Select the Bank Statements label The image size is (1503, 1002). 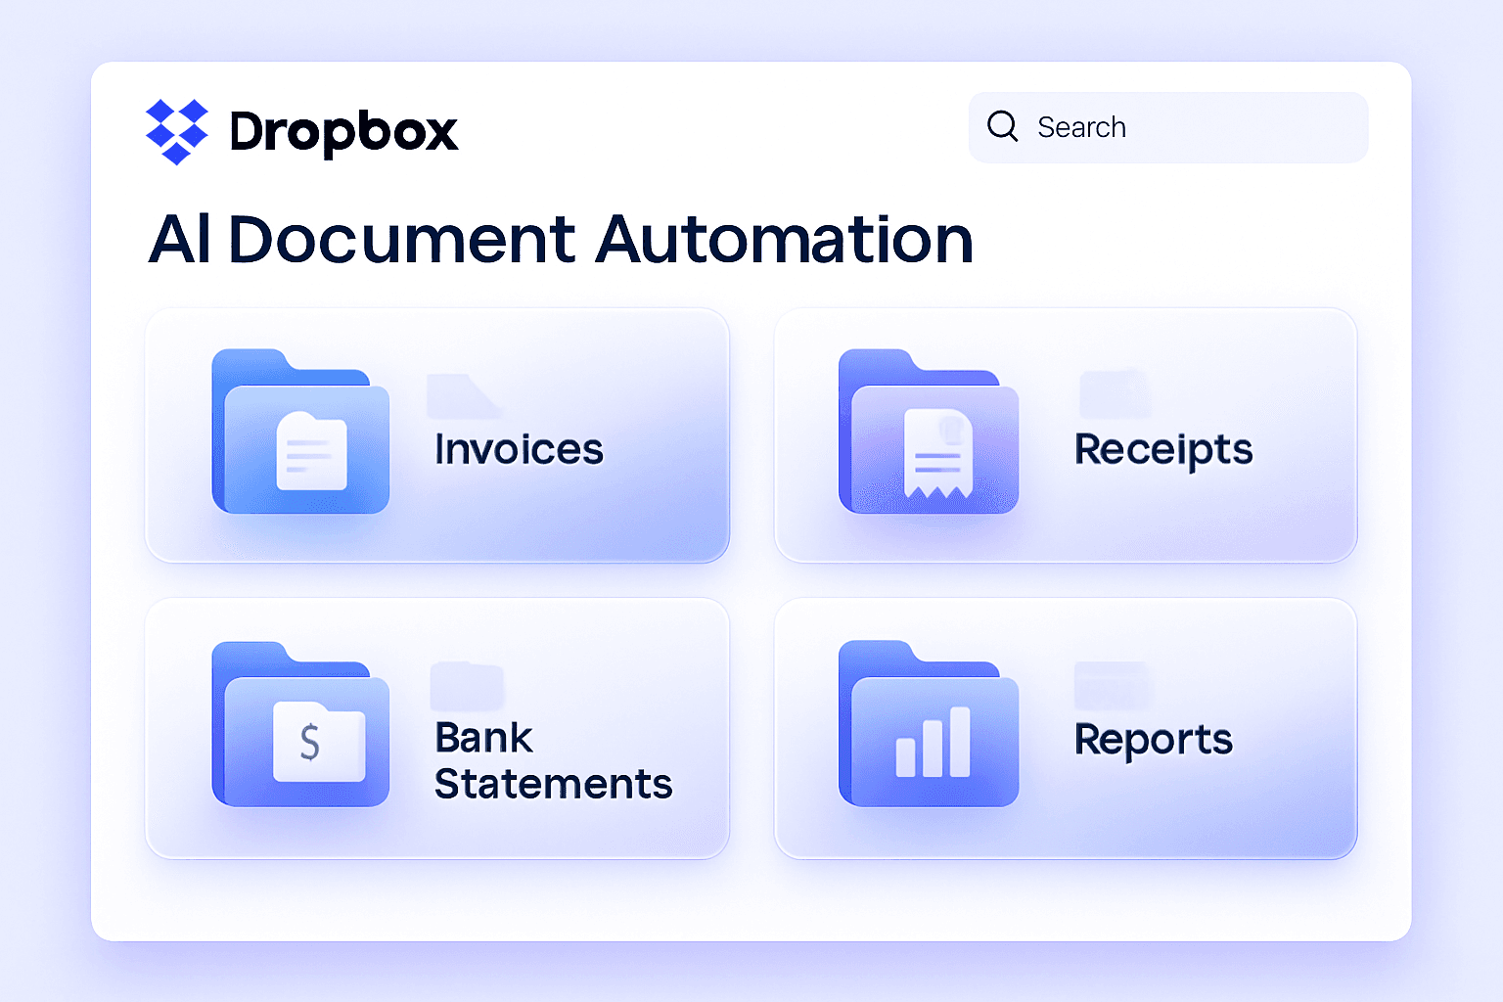point(553,760)
